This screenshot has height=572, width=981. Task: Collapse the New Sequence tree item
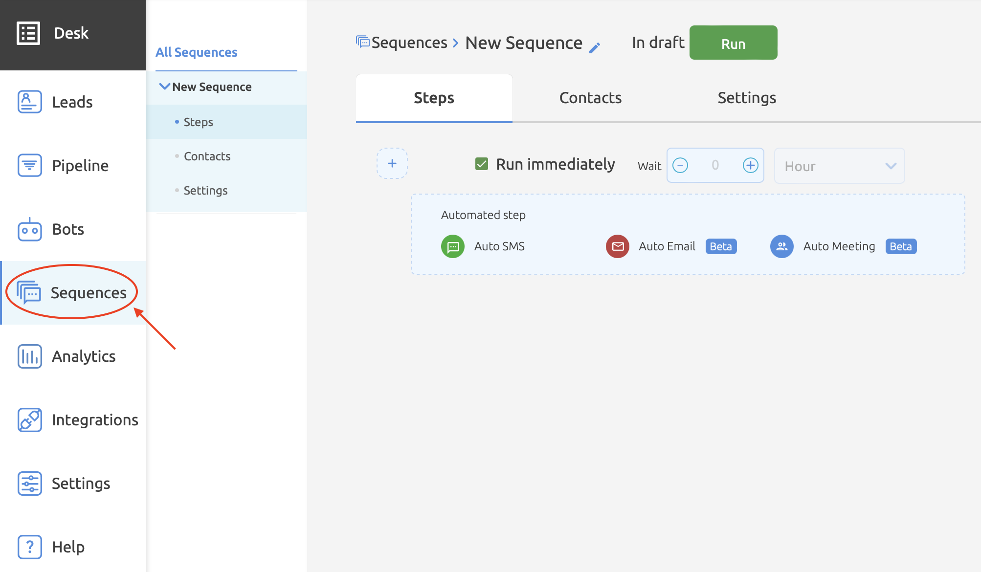[164, 86]
